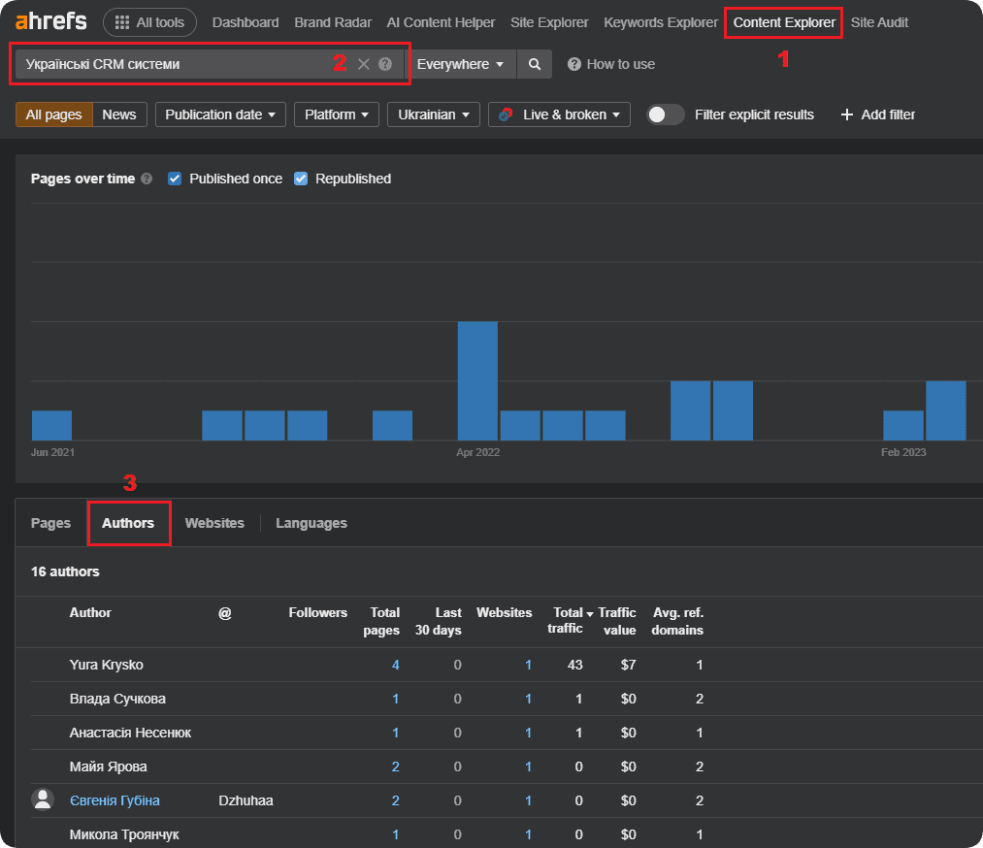The width and height of the screenshot is (983, 848).
Task: Enable the Filter explicit results switch
Action: [x=665, y=114]
